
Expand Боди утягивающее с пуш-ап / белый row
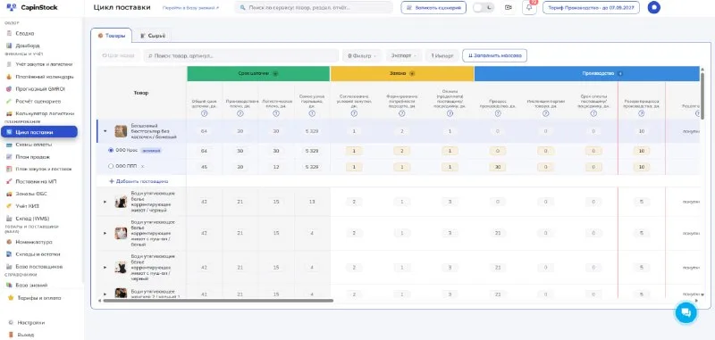pyautogui.click(x=105, y=233)
